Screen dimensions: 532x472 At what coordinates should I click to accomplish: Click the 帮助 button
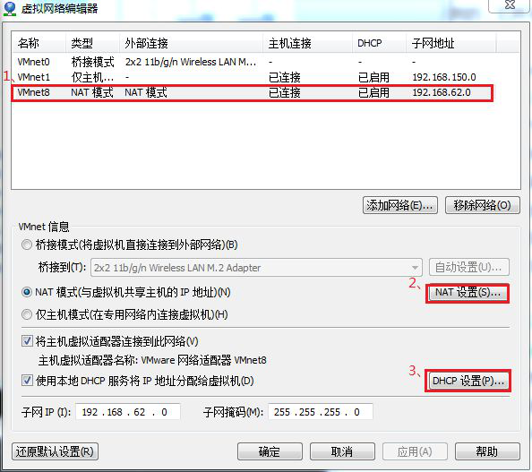pyautogui.click(x=487, y=451)
